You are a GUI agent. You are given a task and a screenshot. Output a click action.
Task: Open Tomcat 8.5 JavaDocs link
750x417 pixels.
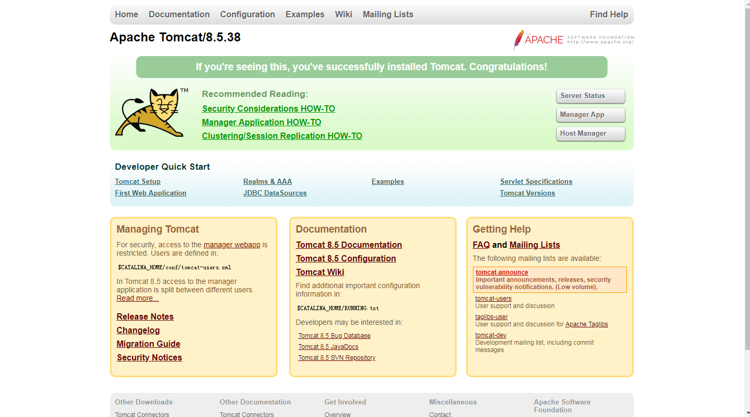(x=328, y=347)
